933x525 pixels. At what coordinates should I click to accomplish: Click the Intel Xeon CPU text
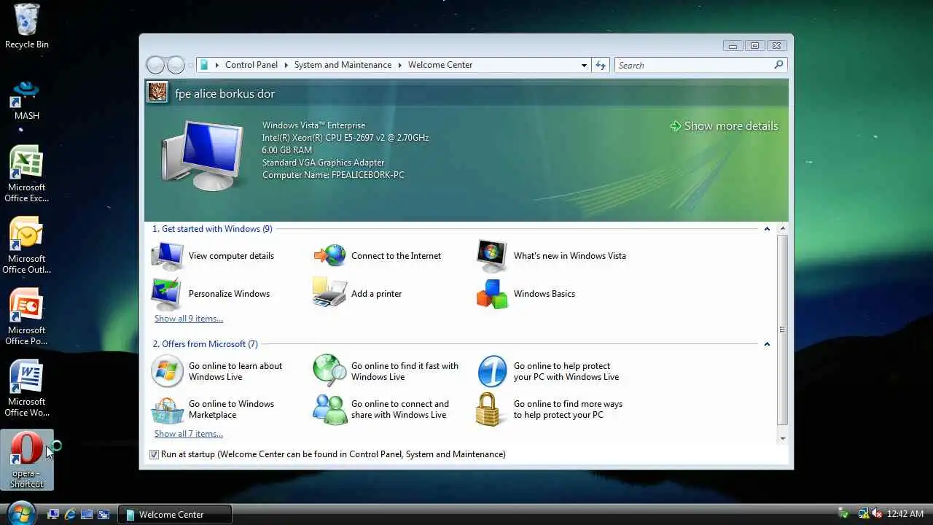pos(346,138)
